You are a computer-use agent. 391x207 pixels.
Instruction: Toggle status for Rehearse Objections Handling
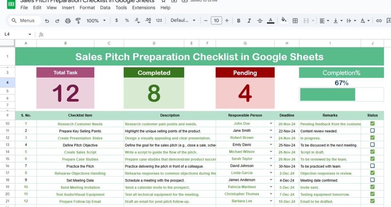click(372, 173)
